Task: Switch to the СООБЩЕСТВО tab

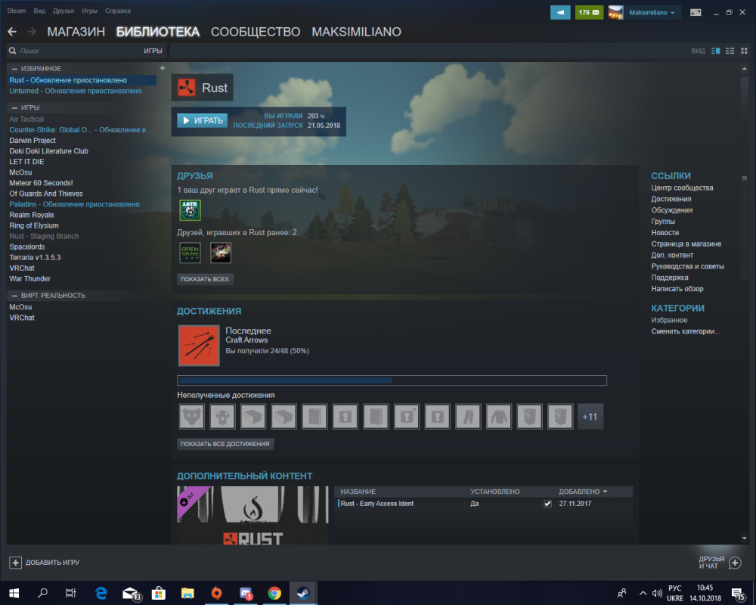Action: (256, 32)
